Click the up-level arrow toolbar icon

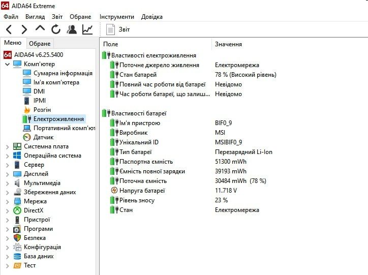tap(40, 28)
